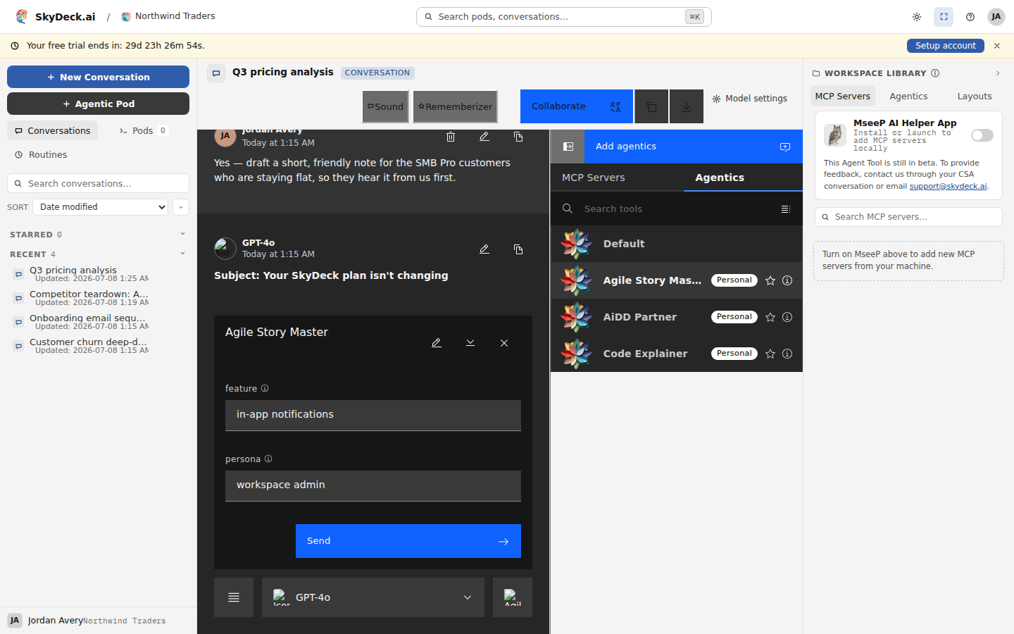Switch to the Layouts tab
This screenshot has height=634, width=1014.
click(x=975, y=97)
